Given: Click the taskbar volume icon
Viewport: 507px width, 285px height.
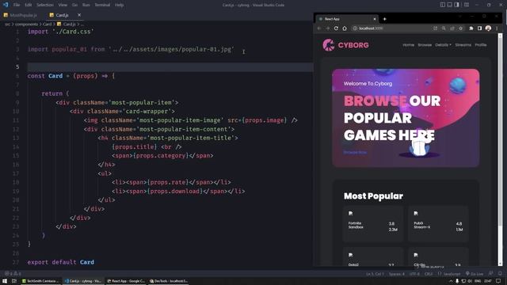Looking at the screenshot, I should point(470,281).
